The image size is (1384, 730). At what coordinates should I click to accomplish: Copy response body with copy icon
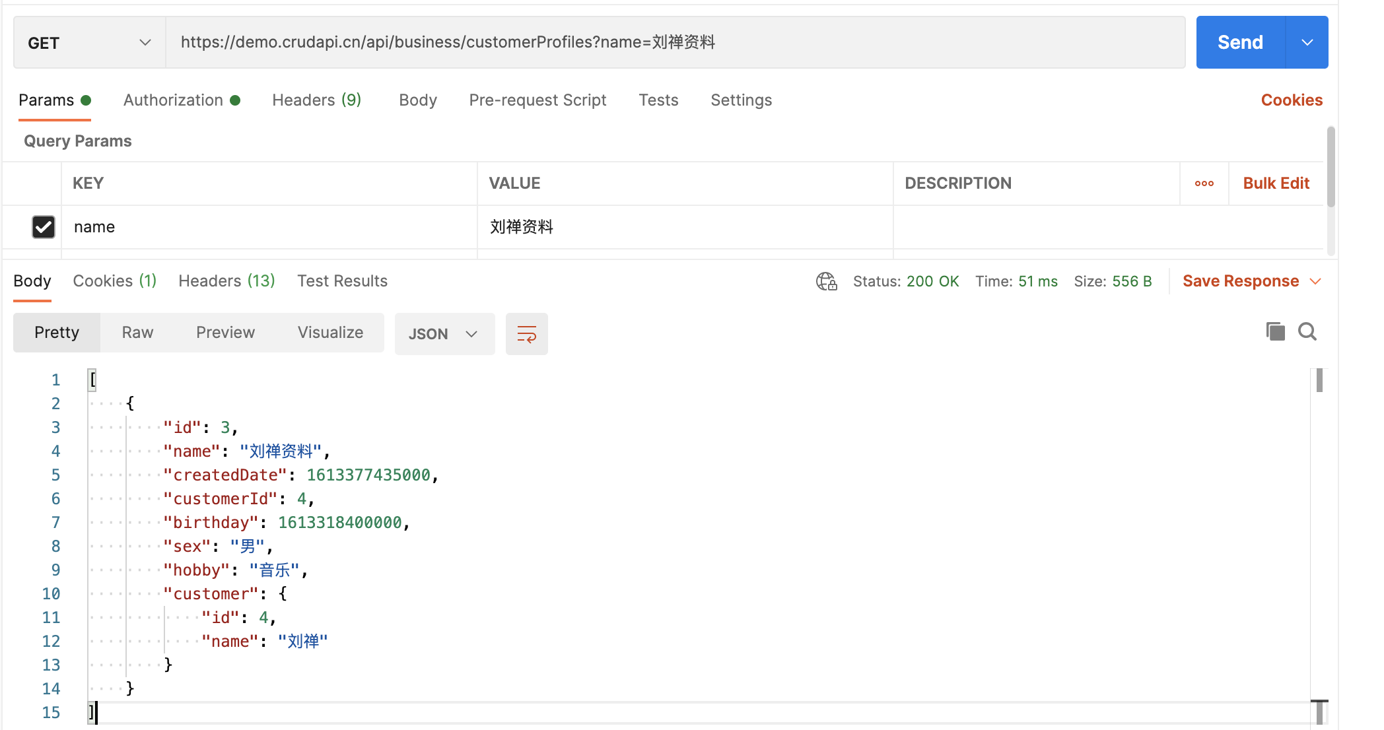tap(1275, 331)
